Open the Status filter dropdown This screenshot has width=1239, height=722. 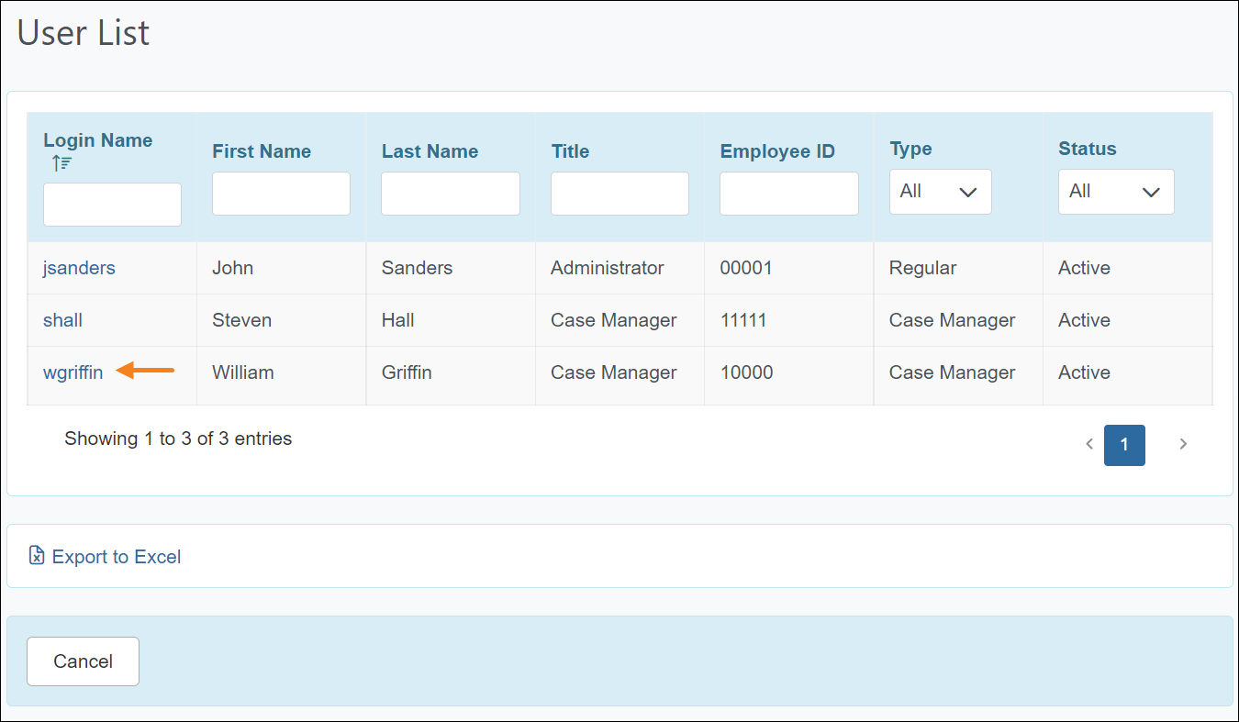tap(1116, 192)
